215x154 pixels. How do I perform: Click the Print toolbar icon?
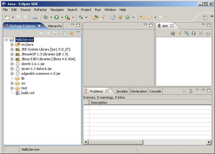[x=25, y=17]
